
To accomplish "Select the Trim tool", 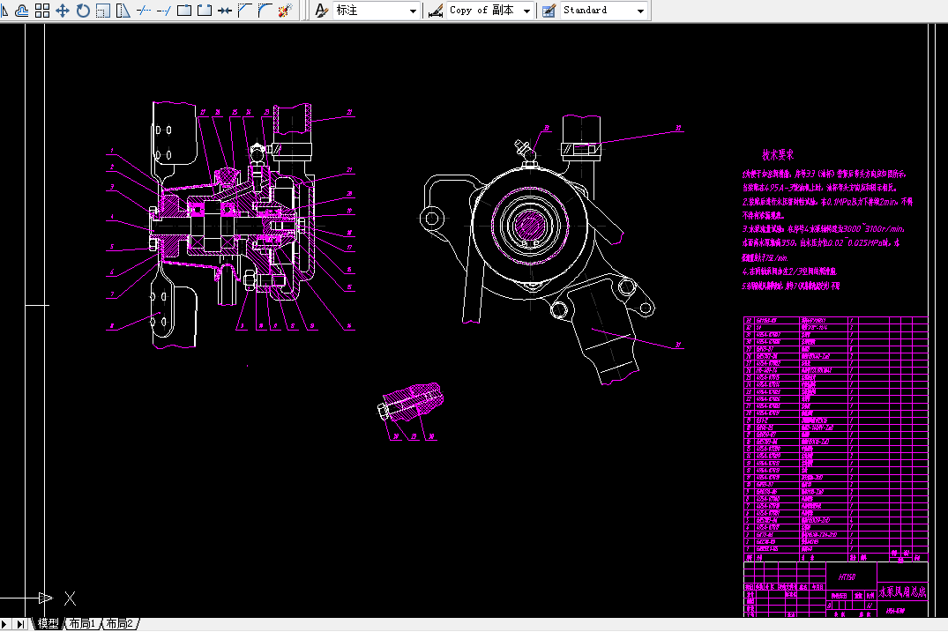I will tap(144, 11).
